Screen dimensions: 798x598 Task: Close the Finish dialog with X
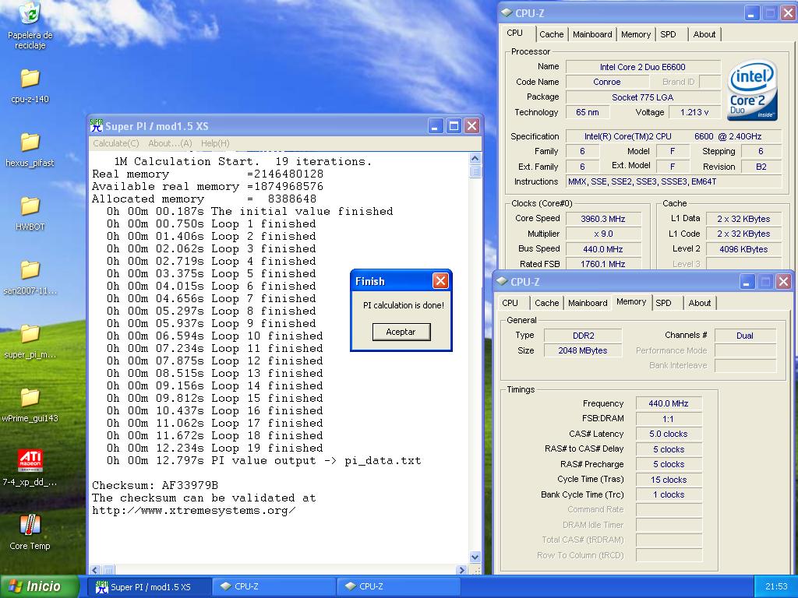[441, 280]
